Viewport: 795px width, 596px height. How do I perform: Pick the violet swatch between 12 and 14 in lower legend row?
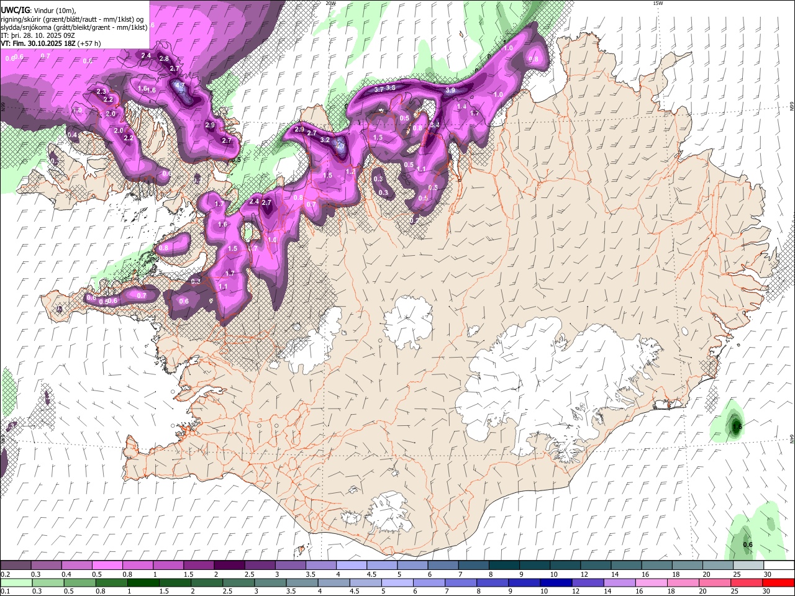click(588, 582)
